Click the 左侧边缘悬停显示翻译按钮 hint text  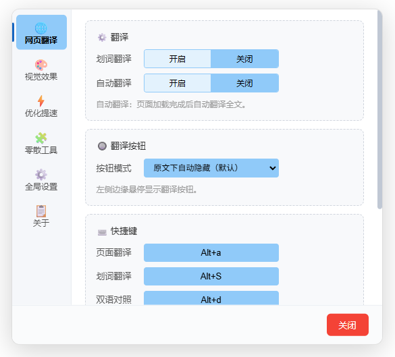click(x=147, y=190)
